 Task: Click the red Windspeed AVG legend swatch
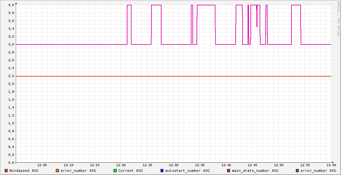6,171
